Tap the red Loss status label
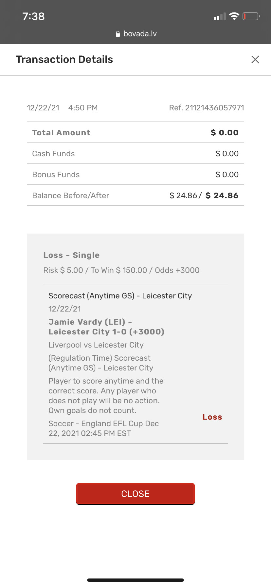This screenshot has width=271, height=587. pyautogui.click(x=212, y=417)
